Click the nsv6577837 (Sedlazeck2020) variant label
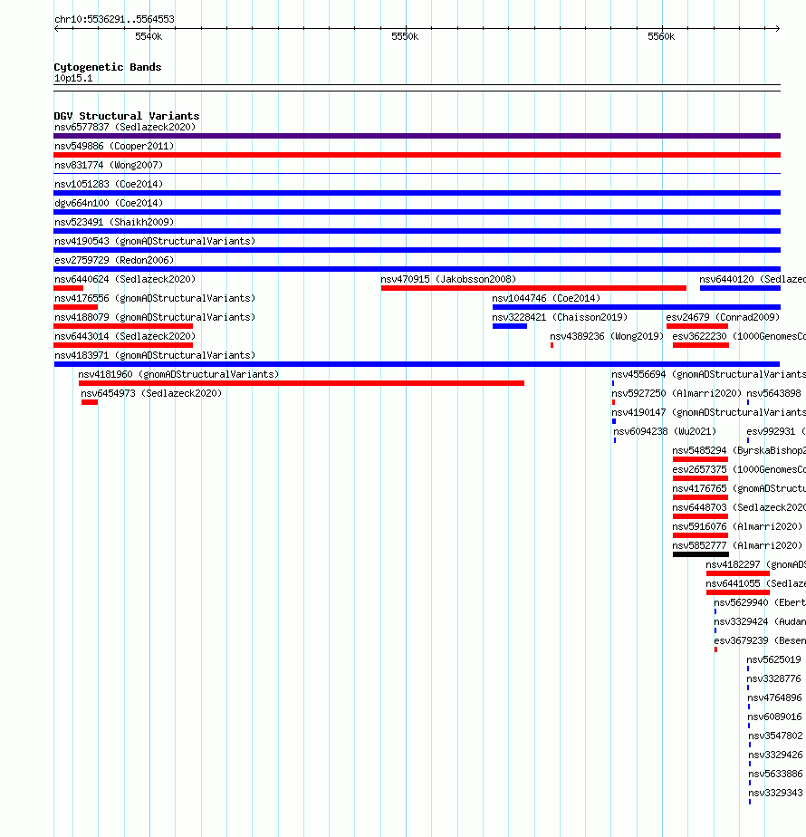 [125, 127]
